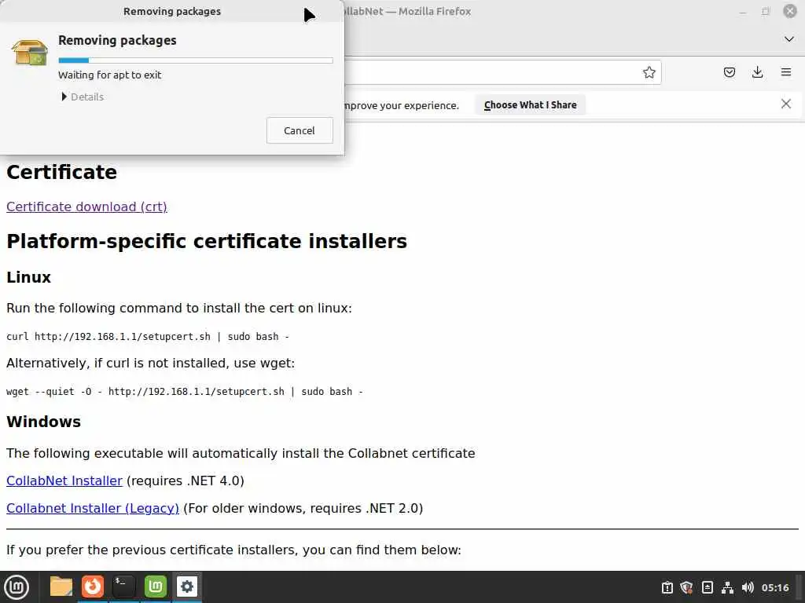Switch to settings gear taskbar window
805x603 pixels.
(x=187, y=587)
